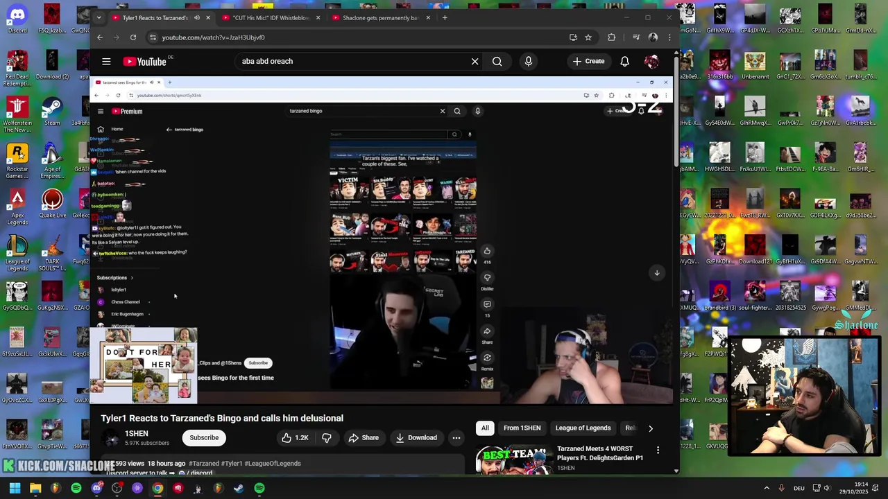
Task: Open the Chrome profile avatar
Action: (653, 37)
